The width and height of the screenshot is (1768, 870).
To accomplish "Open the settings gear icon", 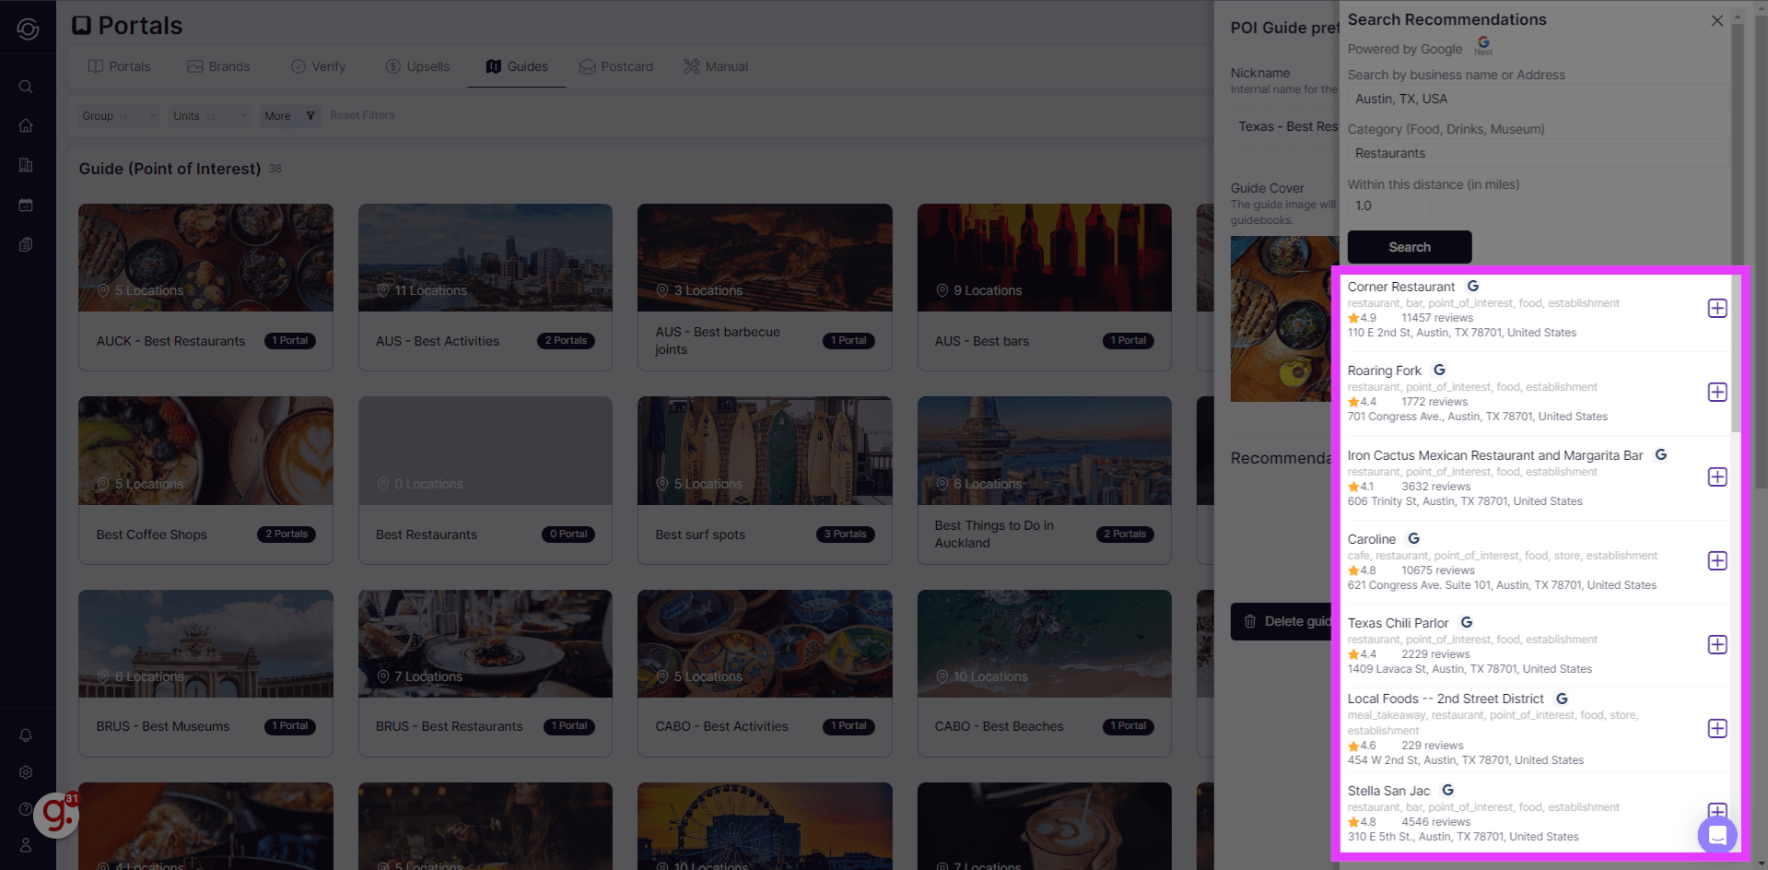I will [x=25, y=772].
